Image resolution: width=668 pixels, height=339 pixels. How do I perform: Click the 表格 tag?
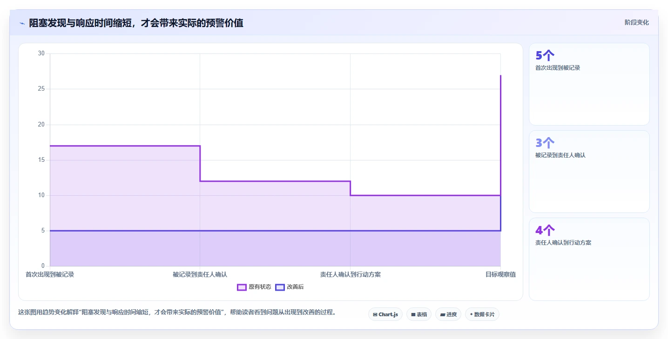click(x=419, y=314)
